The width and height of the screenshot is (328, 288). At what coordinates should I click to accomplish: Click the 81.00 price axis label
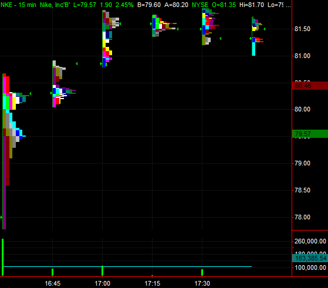tap(302, 56)
